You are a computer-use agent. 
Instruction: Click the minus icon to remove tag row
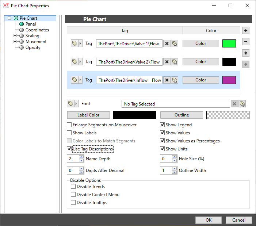[246, 42]
